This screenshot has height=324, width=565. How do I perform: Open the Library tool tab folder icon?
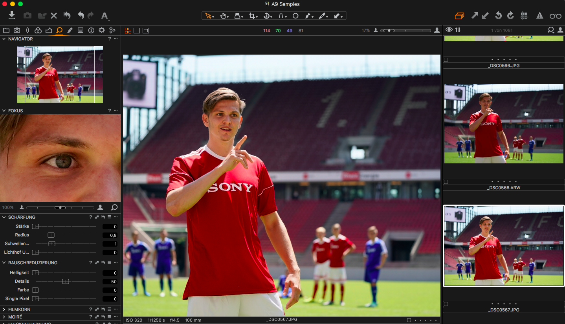click(x=6, y=30)
